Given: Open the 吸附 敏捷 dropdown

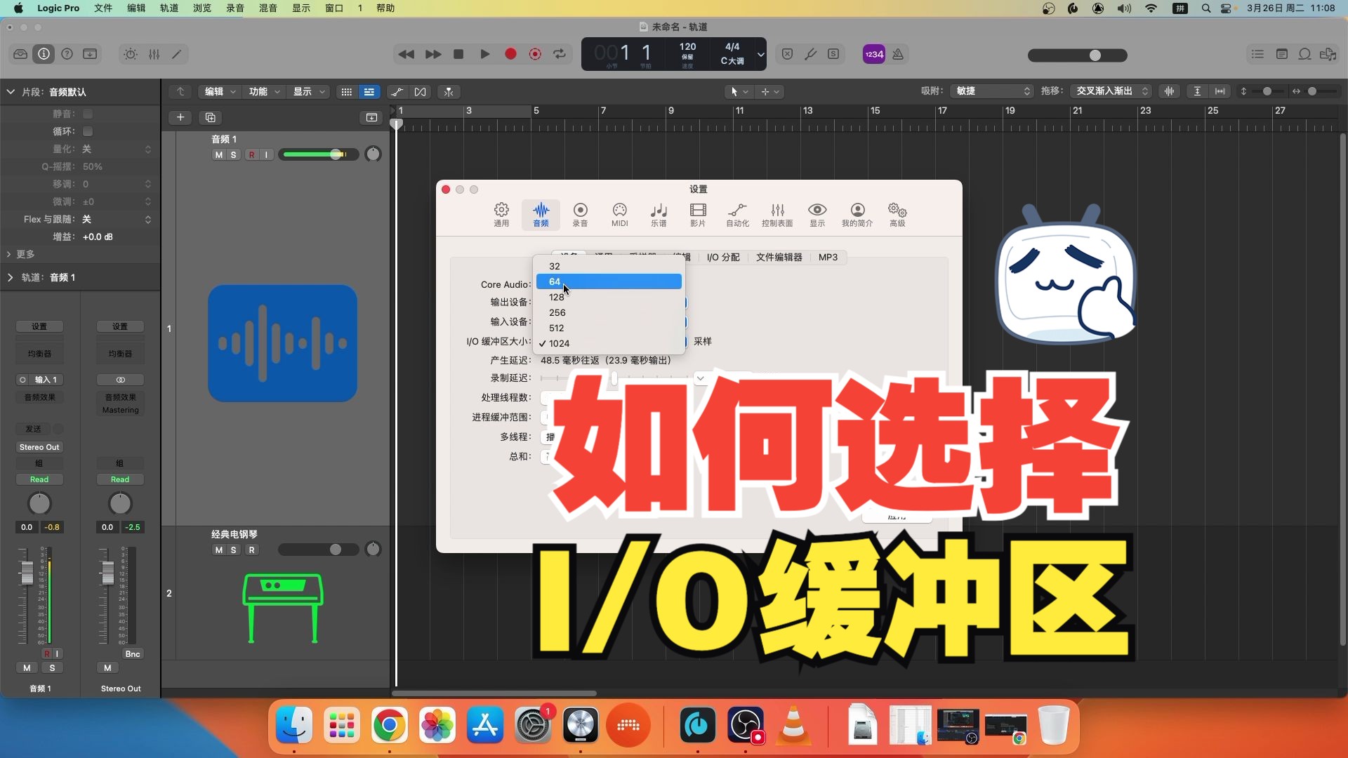Looking at the screenshot, I should pos(991,91).
